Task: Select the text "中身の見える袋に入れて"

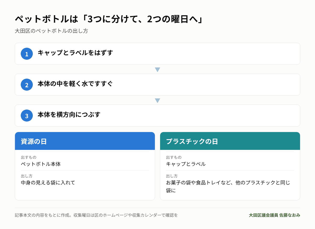Action: point(48,183)
